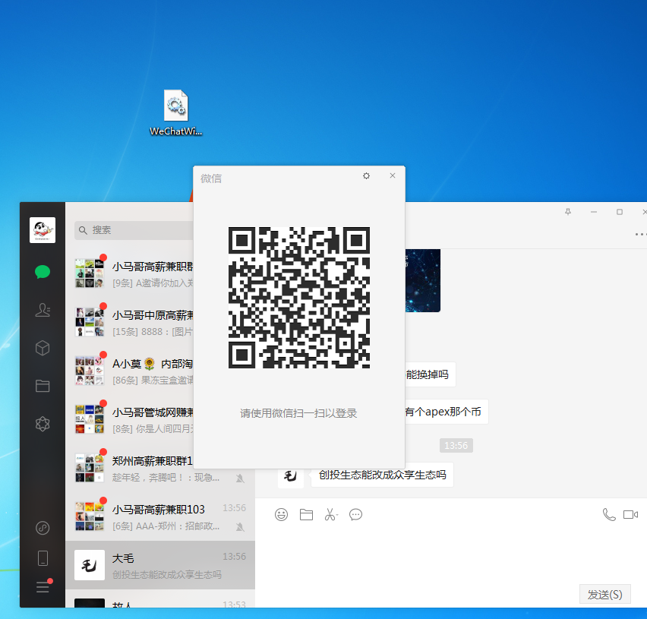Expand chat info via three-dots button
Screen dimensions: 647x619
point(640,234)
